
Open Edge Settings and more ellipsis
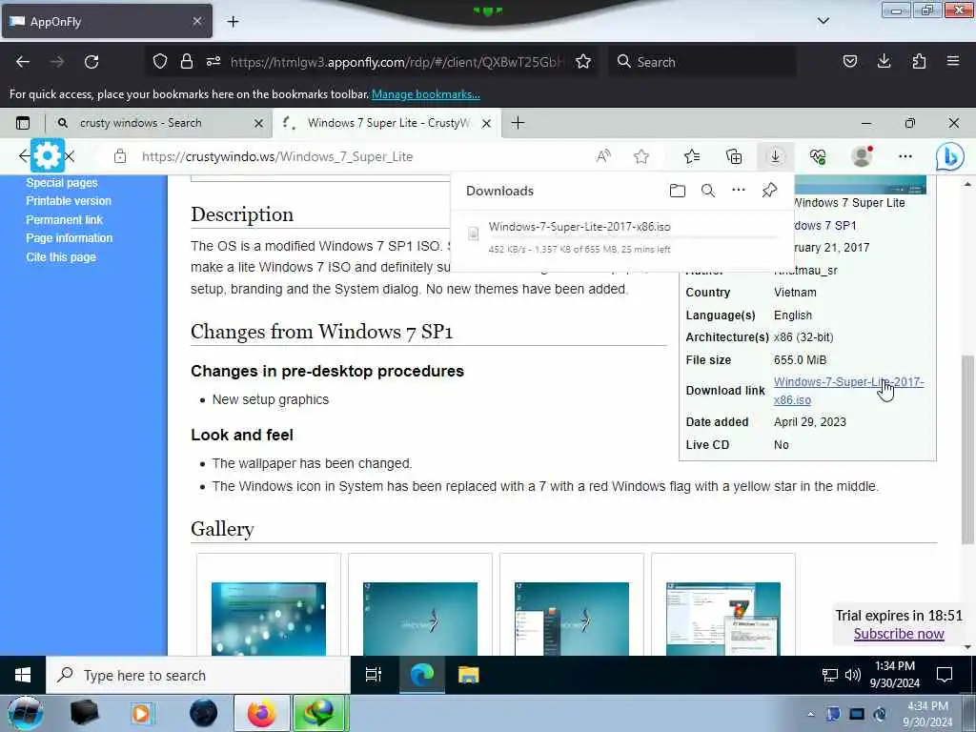pyautogui.click(x=905, y=156)
